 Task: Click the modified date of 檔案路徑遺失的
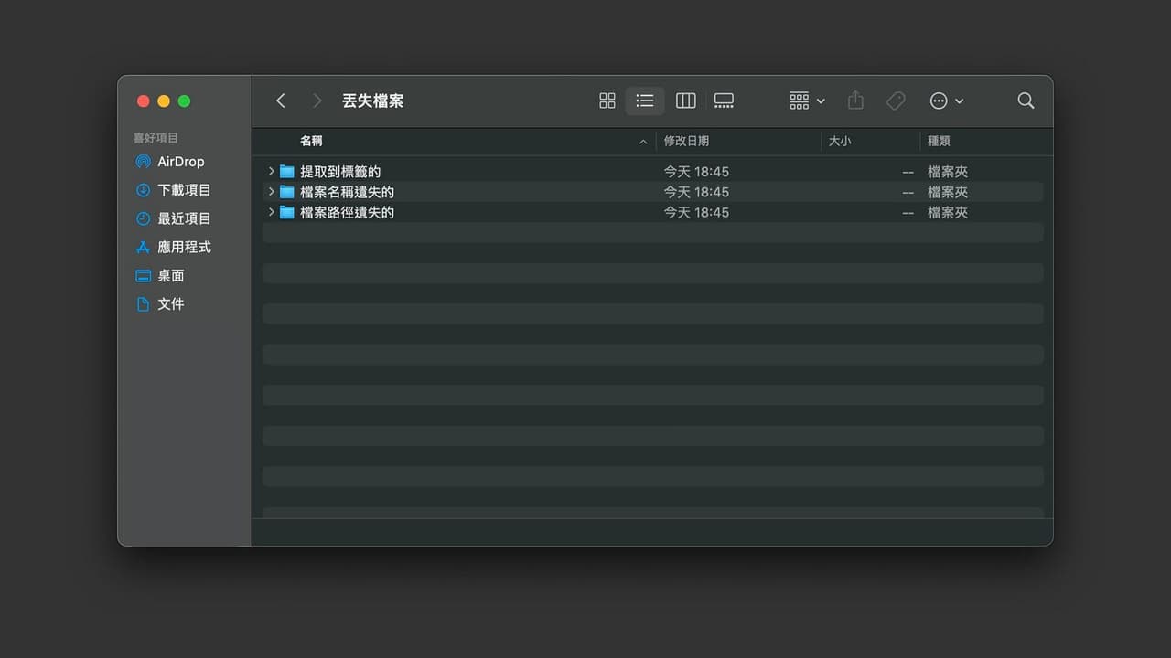696,212
